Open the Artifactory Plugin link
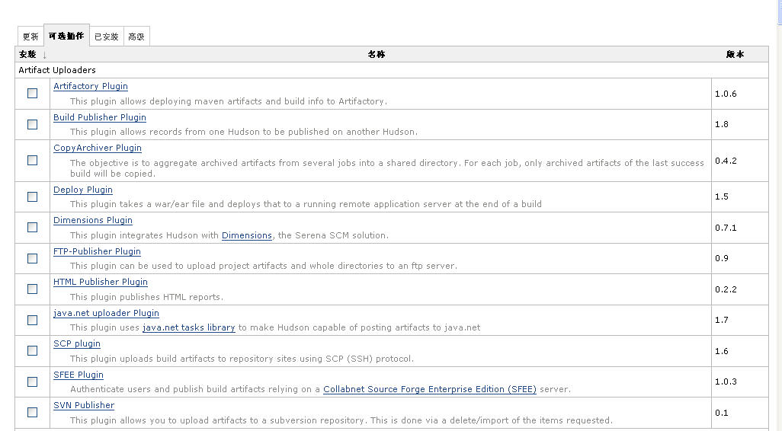The height and width of the screenshot is (431, 782). pos(90,86)
